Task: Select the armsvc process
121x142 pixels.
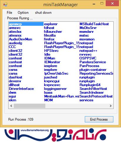Action: (x=15, y=28)
